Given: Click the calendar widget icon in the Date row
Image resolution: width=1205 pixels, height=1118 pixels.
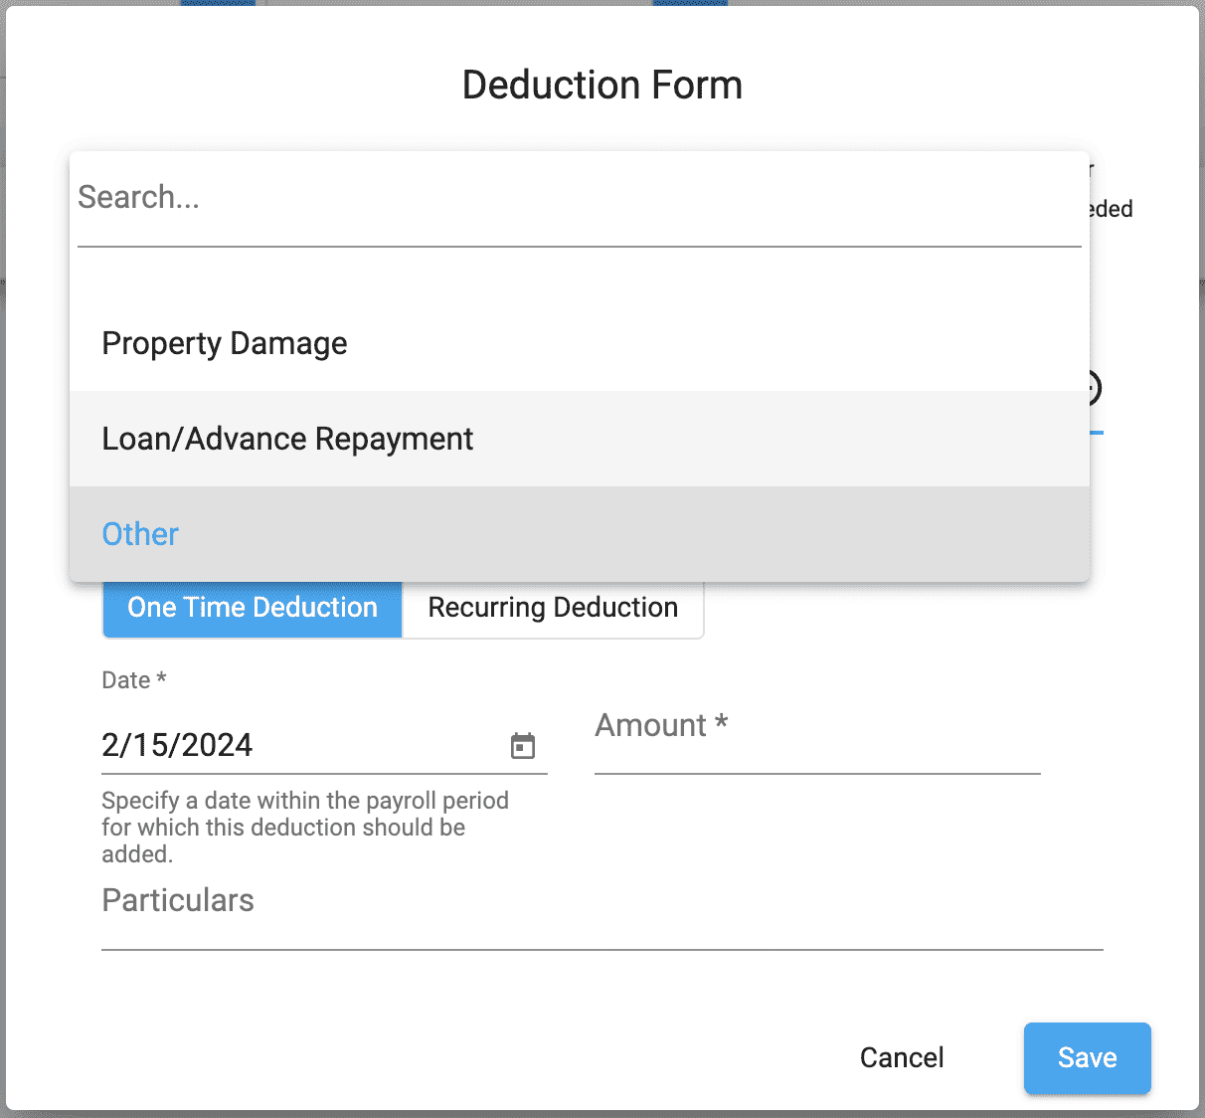Looking at the screenshot, I should [x=524, y=745].
